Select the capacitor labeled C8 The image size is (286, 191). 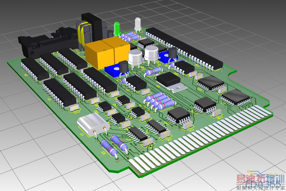pyautogui.click(x=165, y=135)
